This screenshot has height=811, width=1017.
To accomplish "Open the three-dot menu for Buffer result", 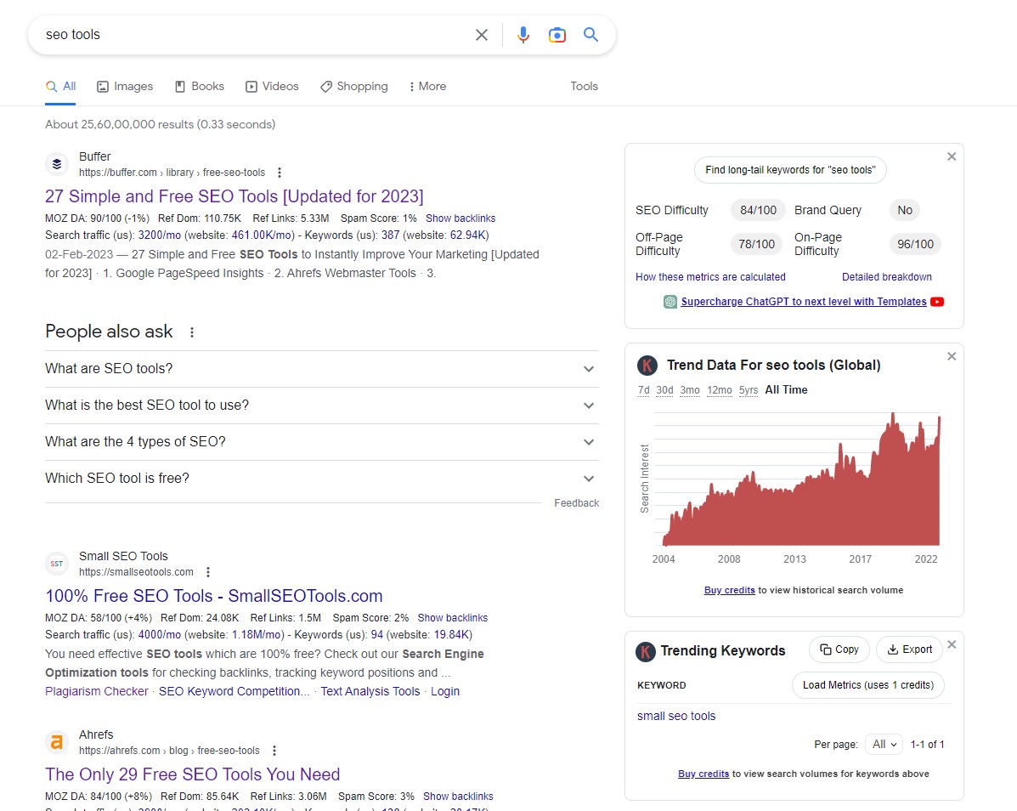I will (x=280, y=173).
